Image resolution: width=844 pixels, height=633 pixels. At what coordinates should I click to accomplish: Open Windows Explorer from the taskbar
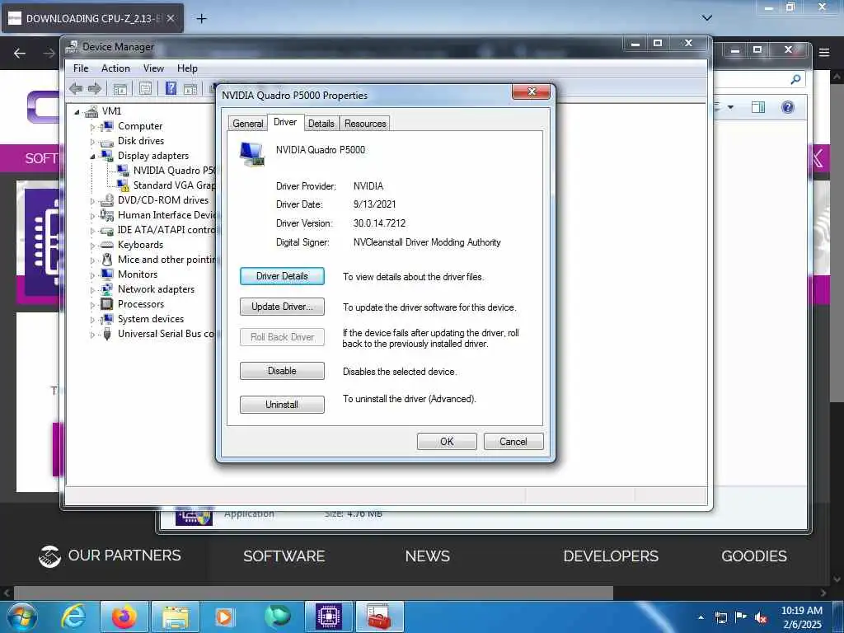pos(176,617)
